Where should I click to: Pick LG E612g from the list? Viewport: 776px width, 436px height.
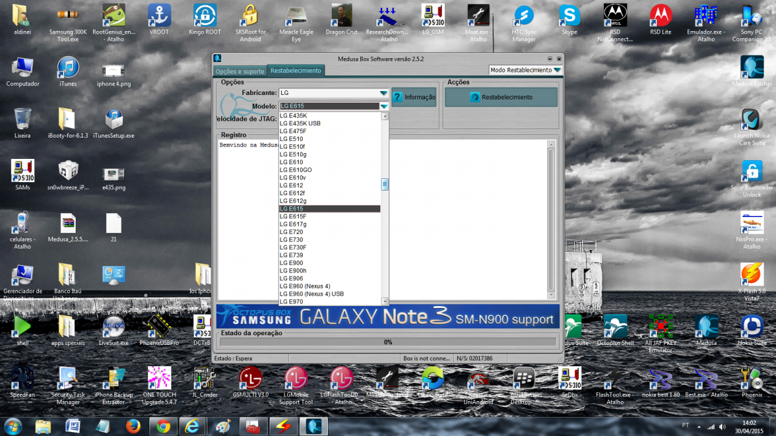coord(330,201)
